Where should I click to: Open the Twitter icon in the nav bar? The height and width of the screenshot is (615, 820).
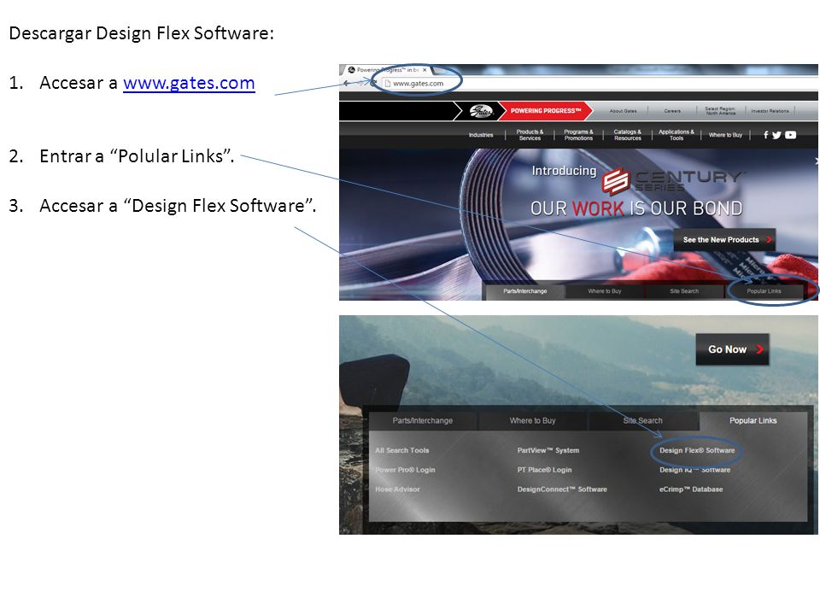(776, 135)
